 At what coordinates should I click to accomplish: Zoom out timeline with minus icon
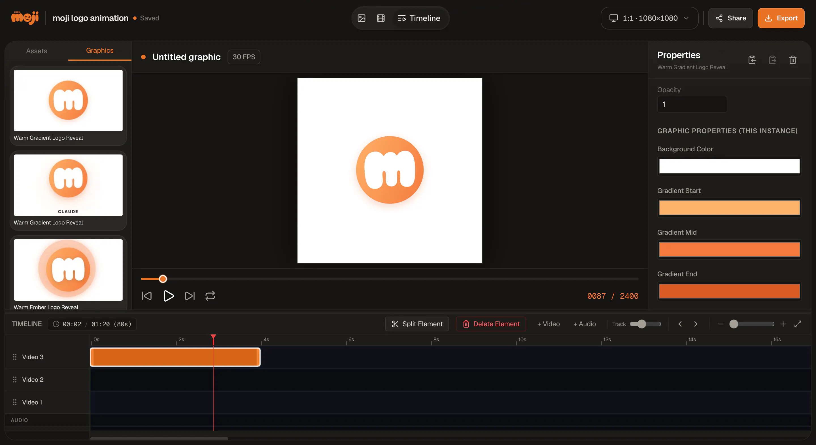[721, 324]
